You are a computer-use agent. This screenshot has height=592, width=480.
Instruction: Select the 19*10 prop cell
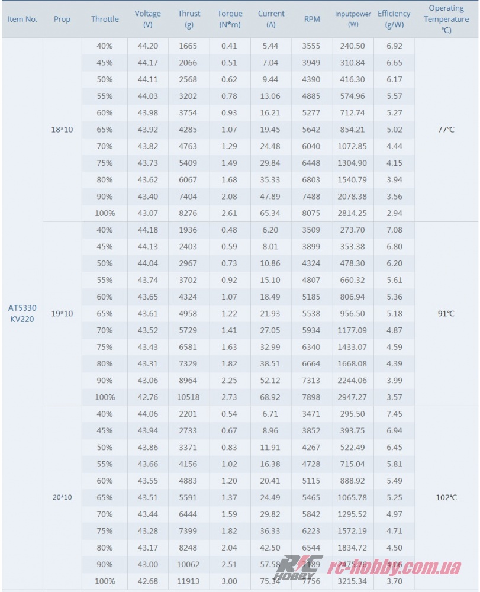[62, 313]
